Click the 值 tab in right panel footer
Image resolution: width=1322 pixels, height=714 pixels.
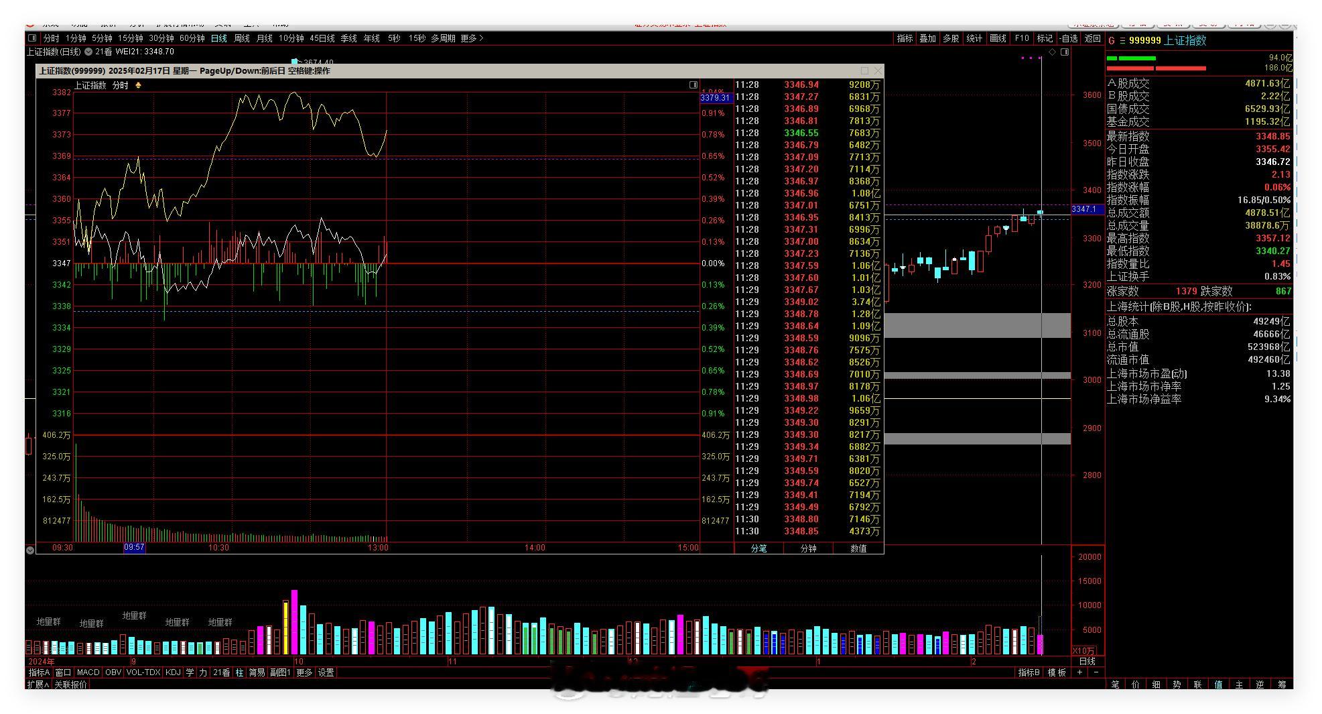click(x=1218, y=685)
